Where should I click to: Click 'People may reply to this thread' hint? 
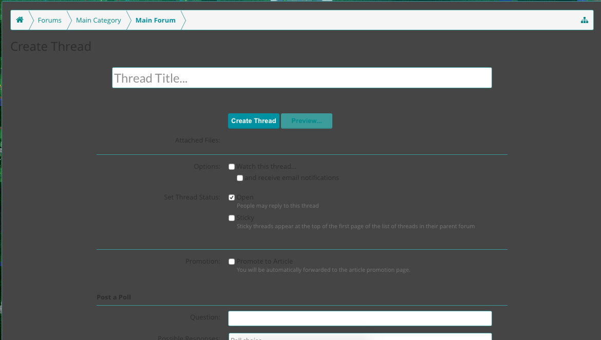tap(277, 206)
